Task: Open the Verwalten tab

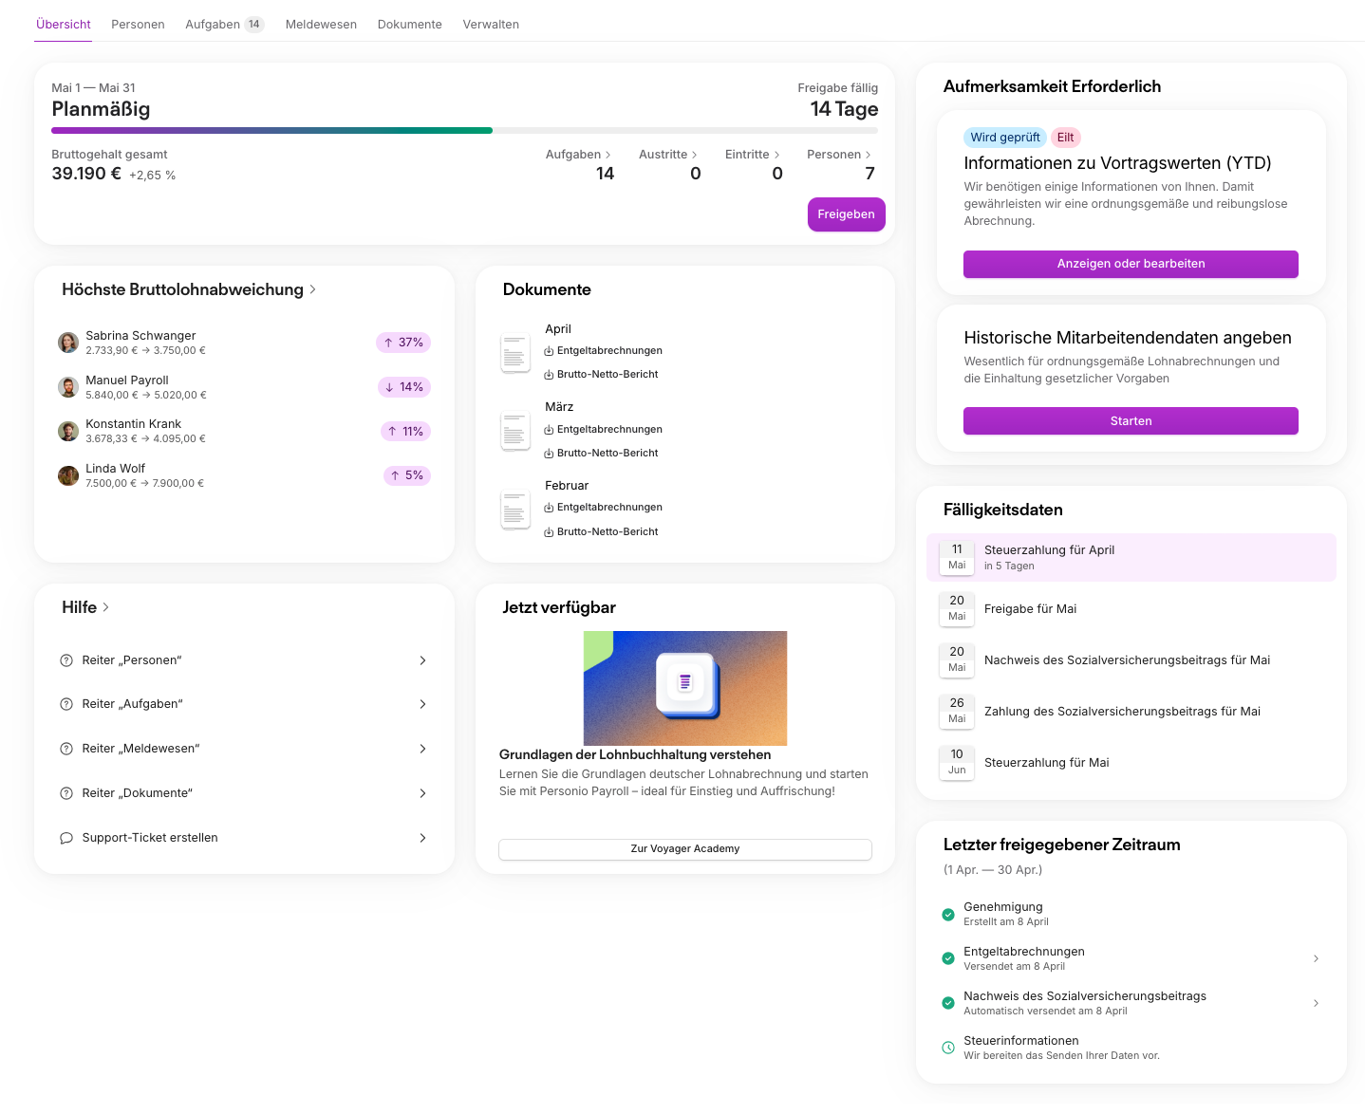Action: coord(491,25)
